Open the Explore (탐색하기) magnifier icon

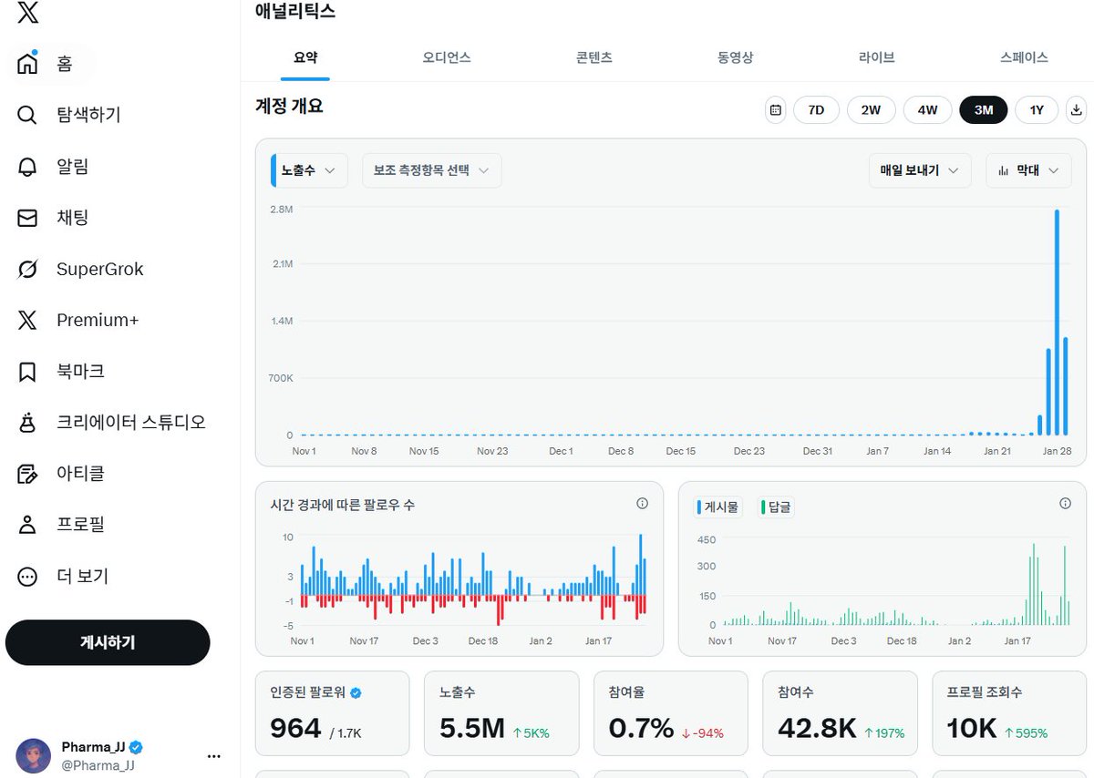point(27,115)
